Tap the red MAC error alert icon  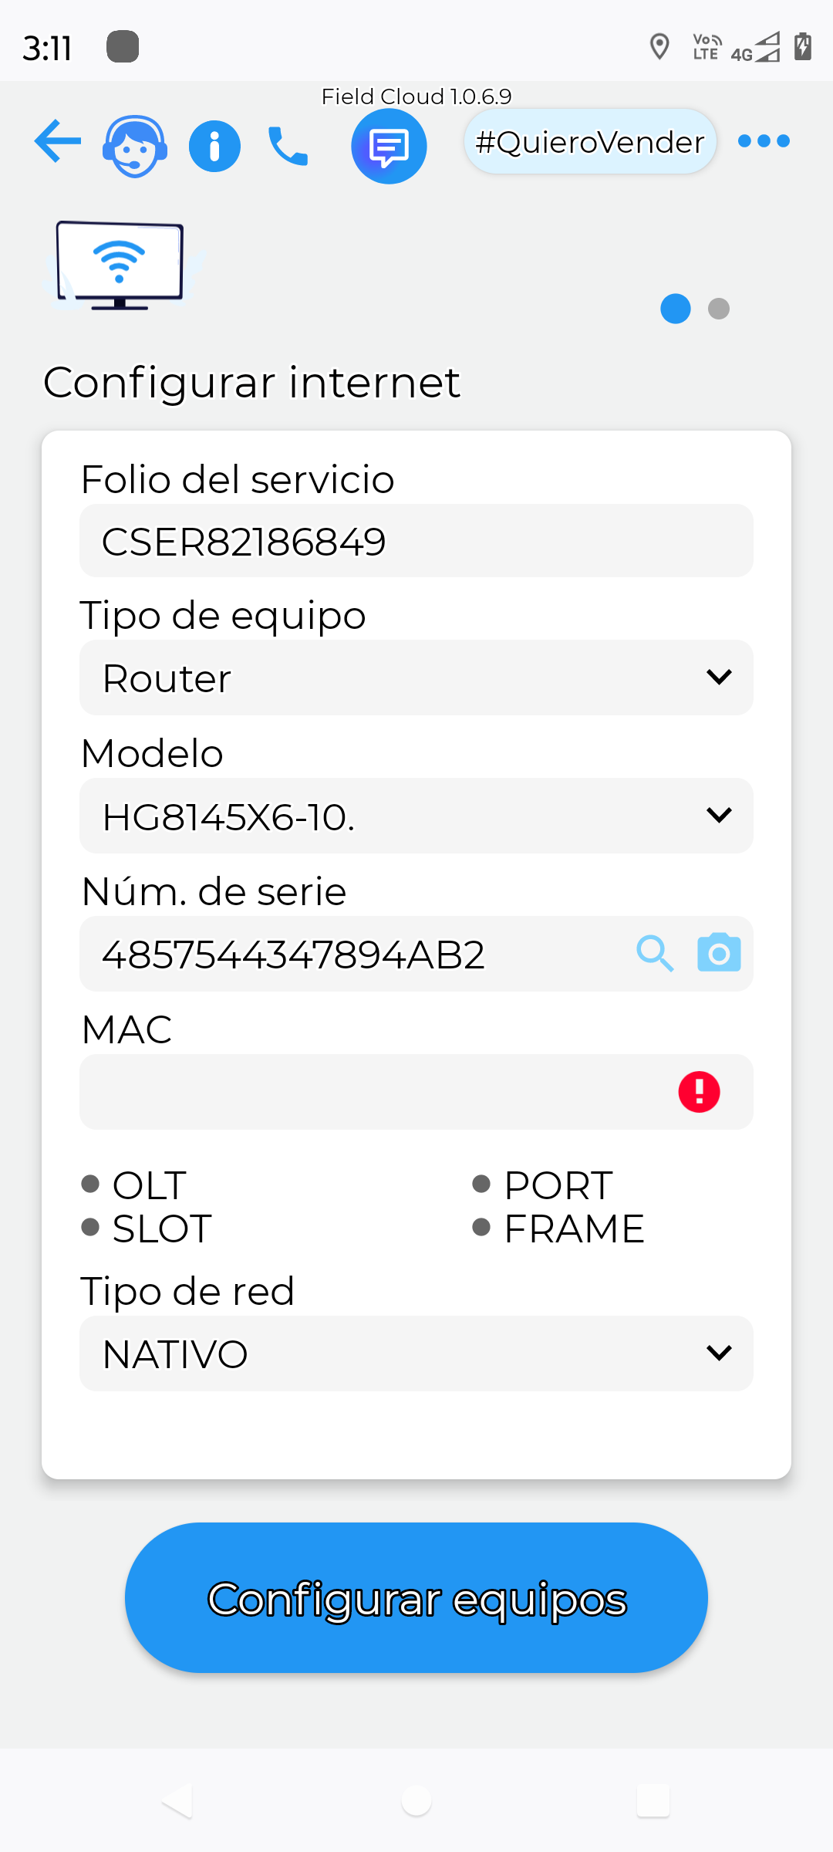point(699,1092)
